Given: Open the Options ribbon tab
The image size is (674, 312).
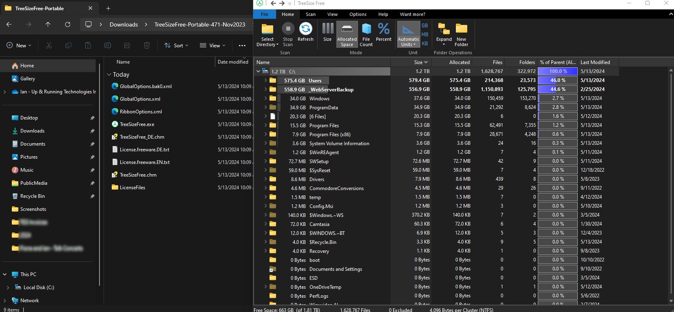Looking at the screenshot, I should click(x=358, y=14).
